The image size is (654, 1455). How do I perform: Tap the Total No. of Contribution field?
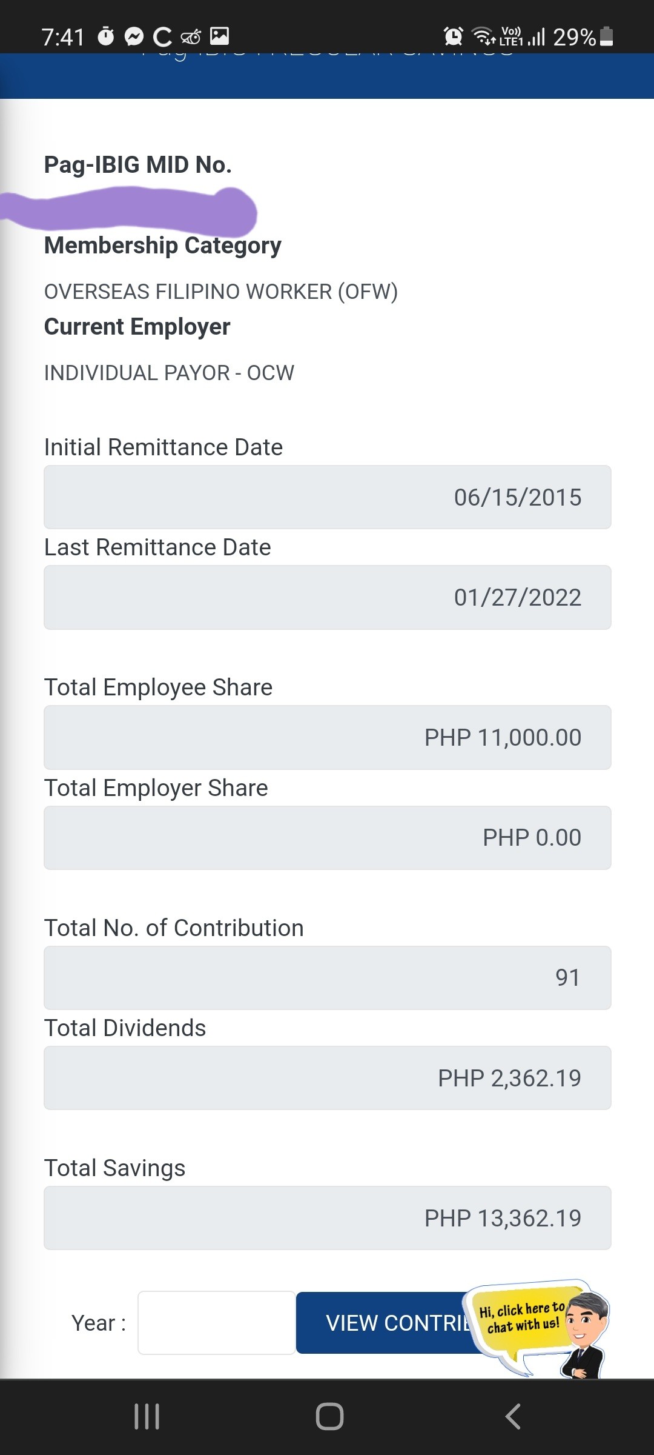(x=327, y=978)
